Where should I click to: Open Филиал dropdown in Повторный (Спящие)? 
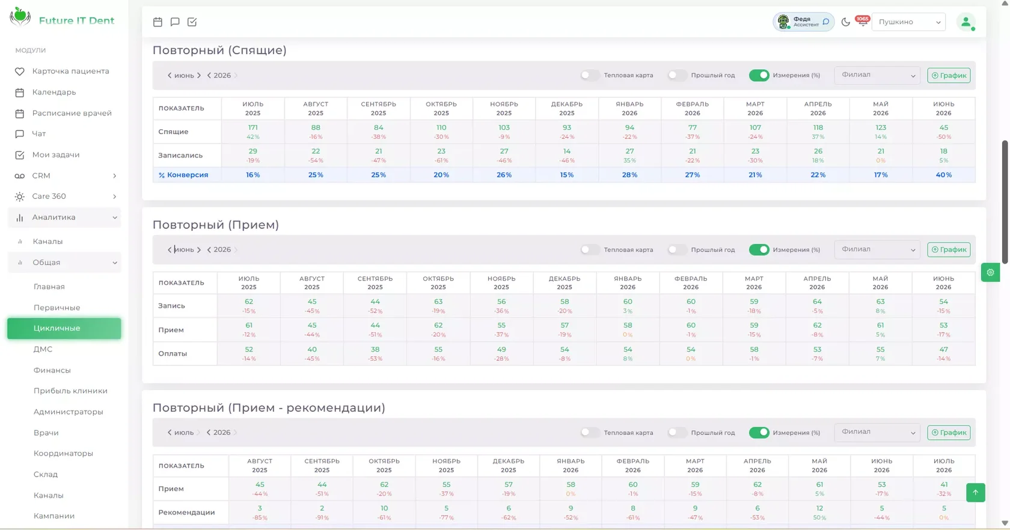coord(877,75)
